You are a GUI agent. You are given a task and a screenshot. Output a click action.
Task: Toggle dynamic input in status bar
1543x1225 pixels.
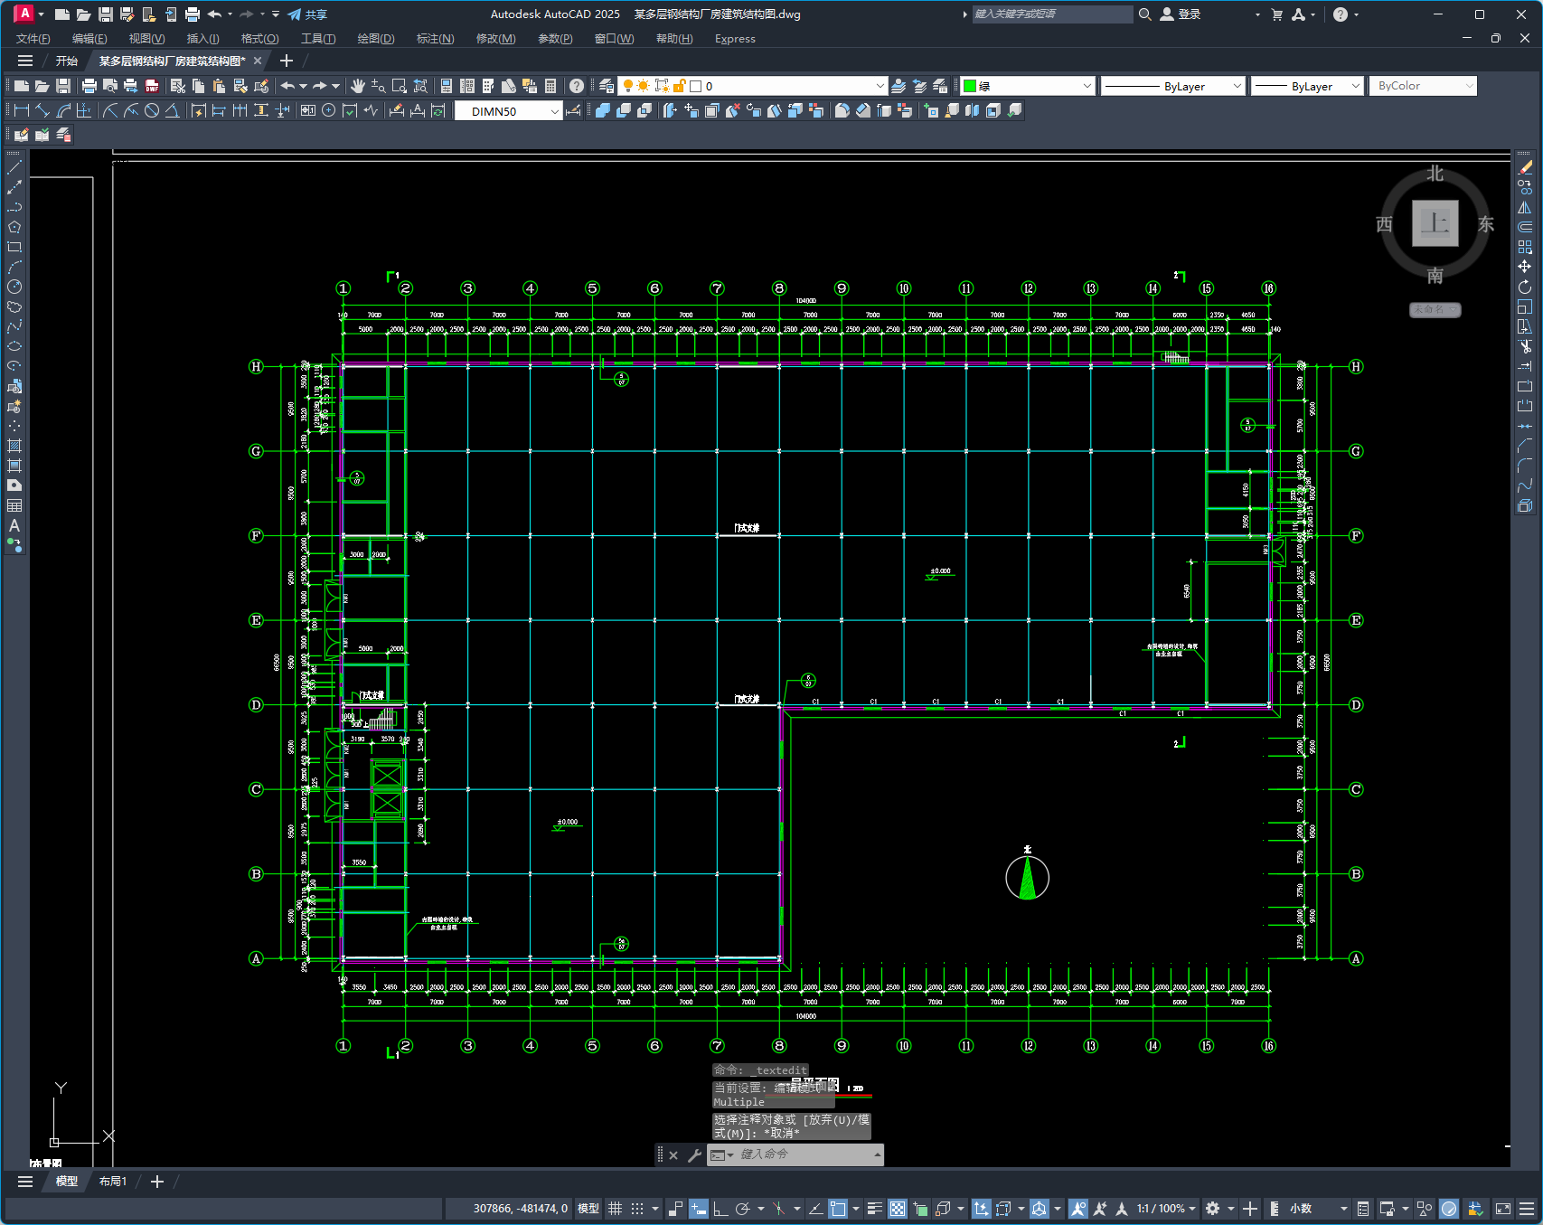point(698,1209)
